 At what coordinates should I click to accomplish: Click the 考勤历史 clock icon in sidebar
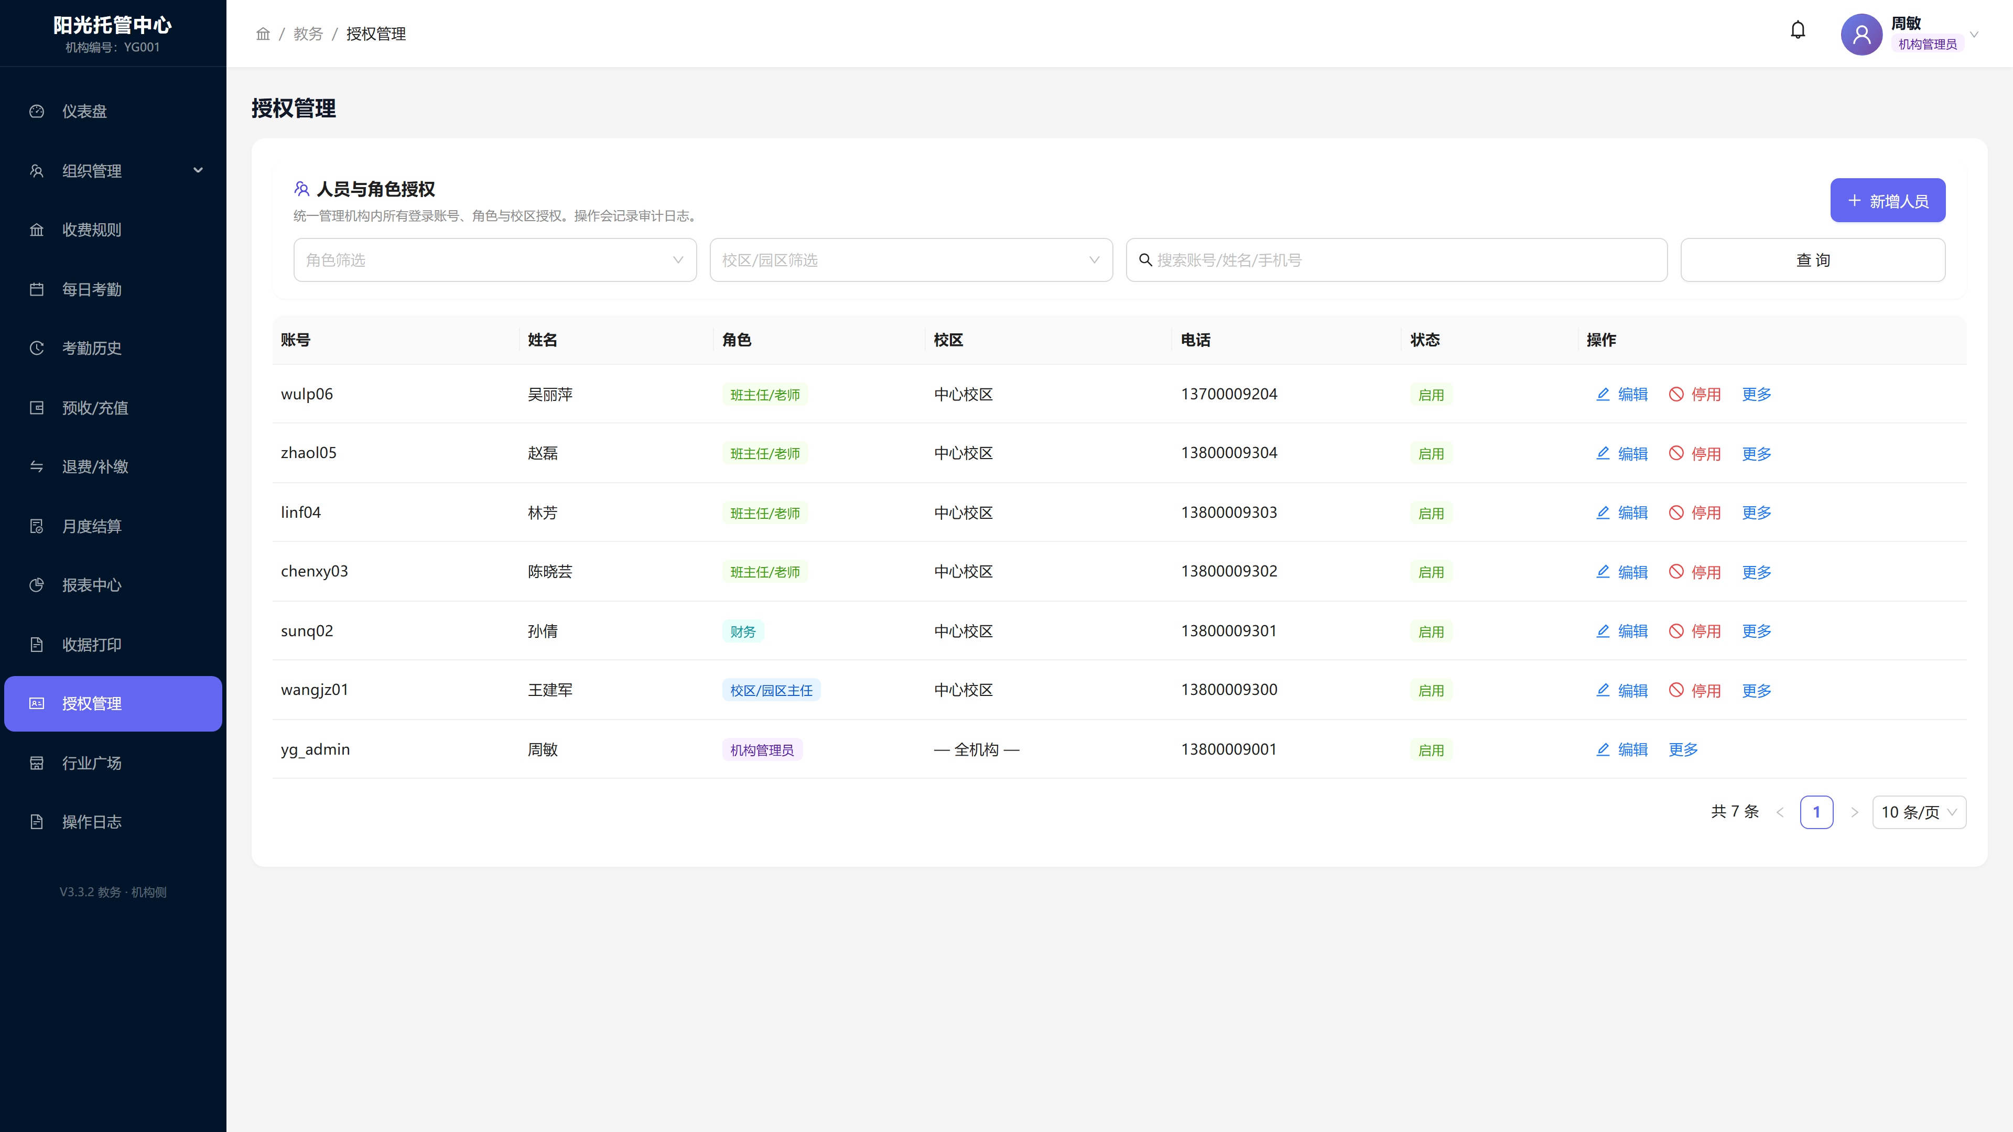click(x=37, y=347)
